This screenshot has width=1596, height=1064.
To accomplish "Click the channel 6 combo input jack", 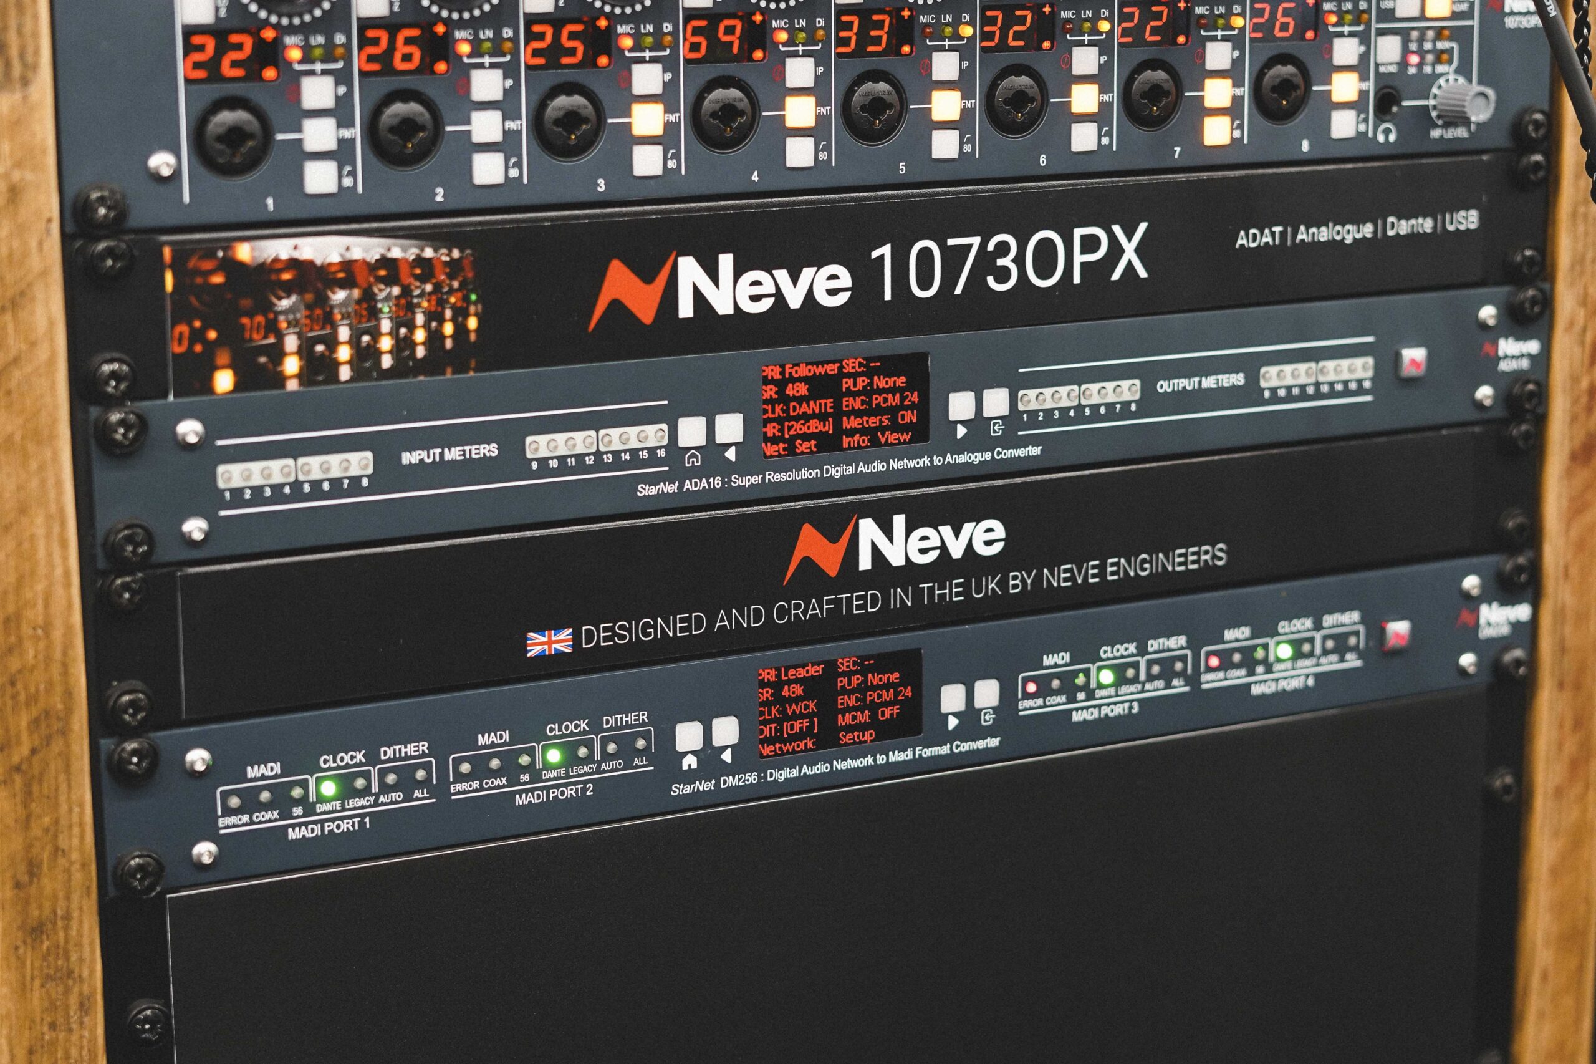I will coord(1017,102).
